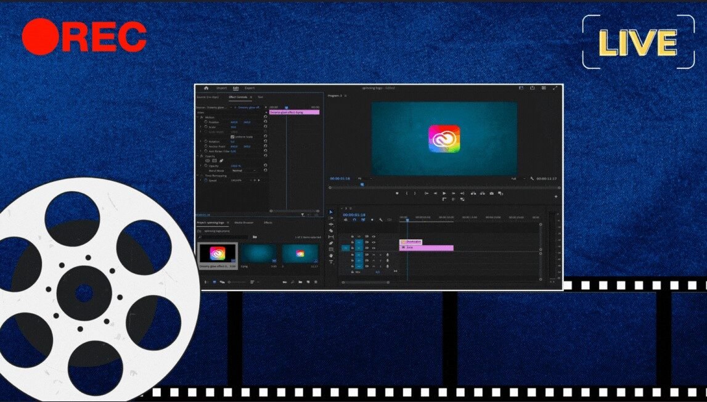Choose the Ripple Edit tool
707x402 pixels.
(x=331, y=224)
